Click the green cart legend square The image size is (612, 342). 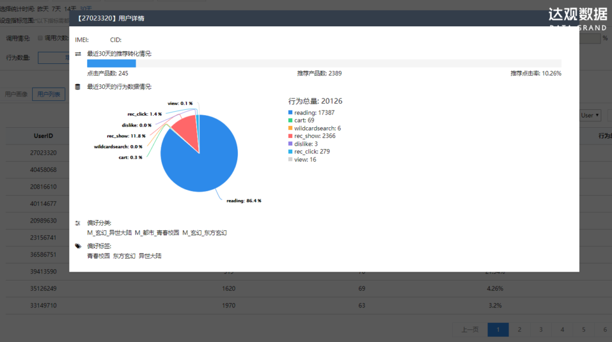tap(290, 121)
